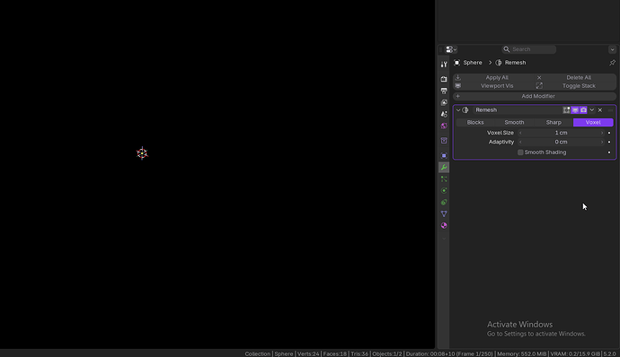Image resolution: width=620 pixels, height=357 pixels.
Task: Grab the Remesh modifier drag handle
Action: (x=610, y=110)
